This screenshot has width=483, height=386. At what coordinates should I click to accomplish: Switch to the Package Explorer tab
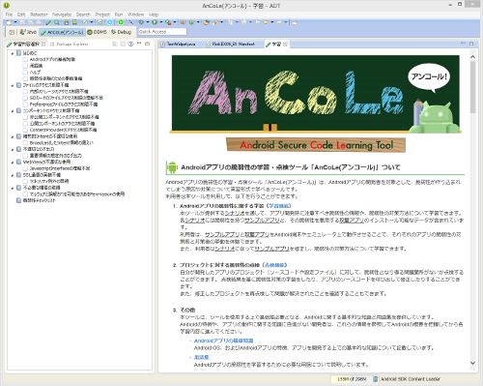(x=70, y=44)
